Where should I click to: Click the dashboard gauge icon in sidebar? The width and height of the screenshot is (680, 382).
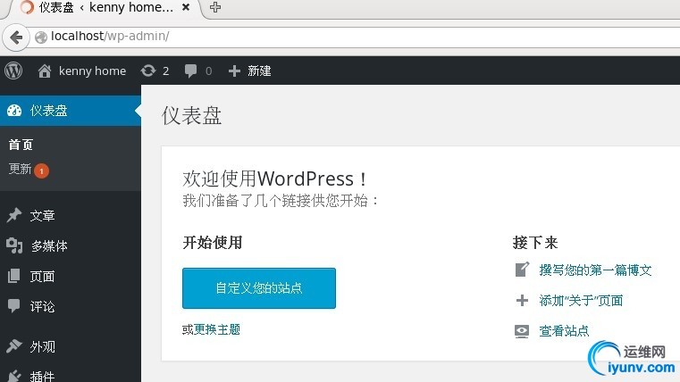(14, 111)
